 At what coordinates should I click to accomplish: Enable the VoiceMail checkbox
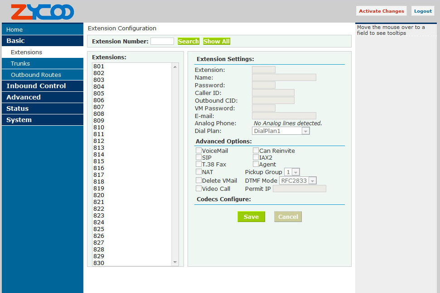point(198,151)
